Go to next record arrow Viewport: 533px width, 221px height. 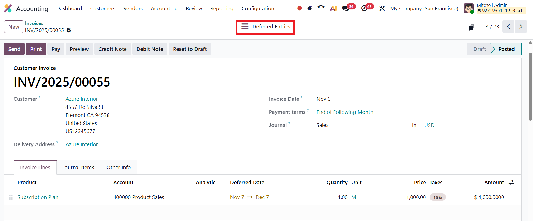pos(520,27)
